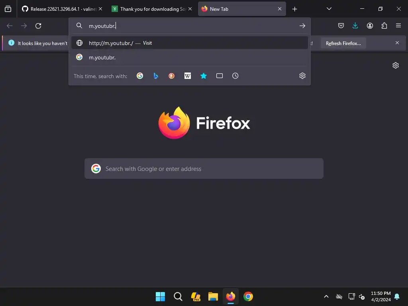Open search settings gear in dropdown
The width and height of the screenshot is (408, 306).
tap(302, 76)
